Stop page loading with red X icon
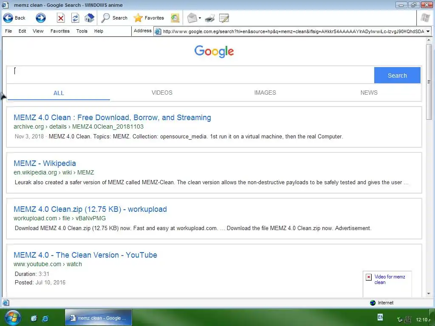 [61, 18]
